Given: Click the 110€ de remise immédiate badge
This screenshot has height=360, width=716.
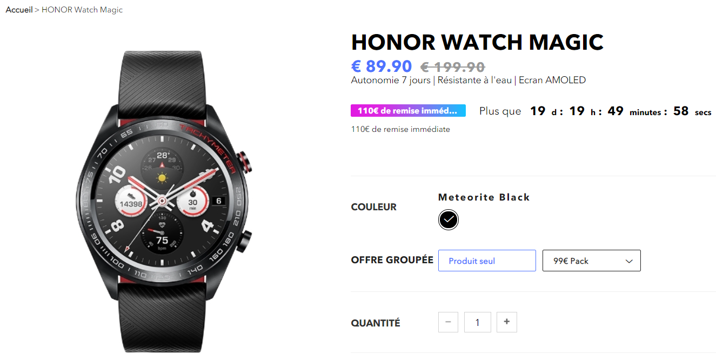Looking at the screenshot, I should [x=408, y=111].
